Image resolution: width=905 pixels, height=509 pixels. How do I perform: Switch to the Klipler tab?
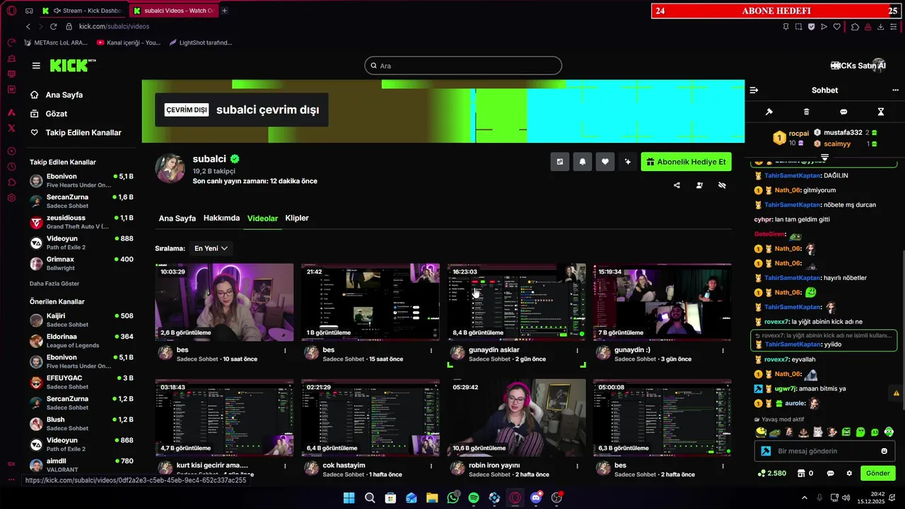[x=297, y=218]
